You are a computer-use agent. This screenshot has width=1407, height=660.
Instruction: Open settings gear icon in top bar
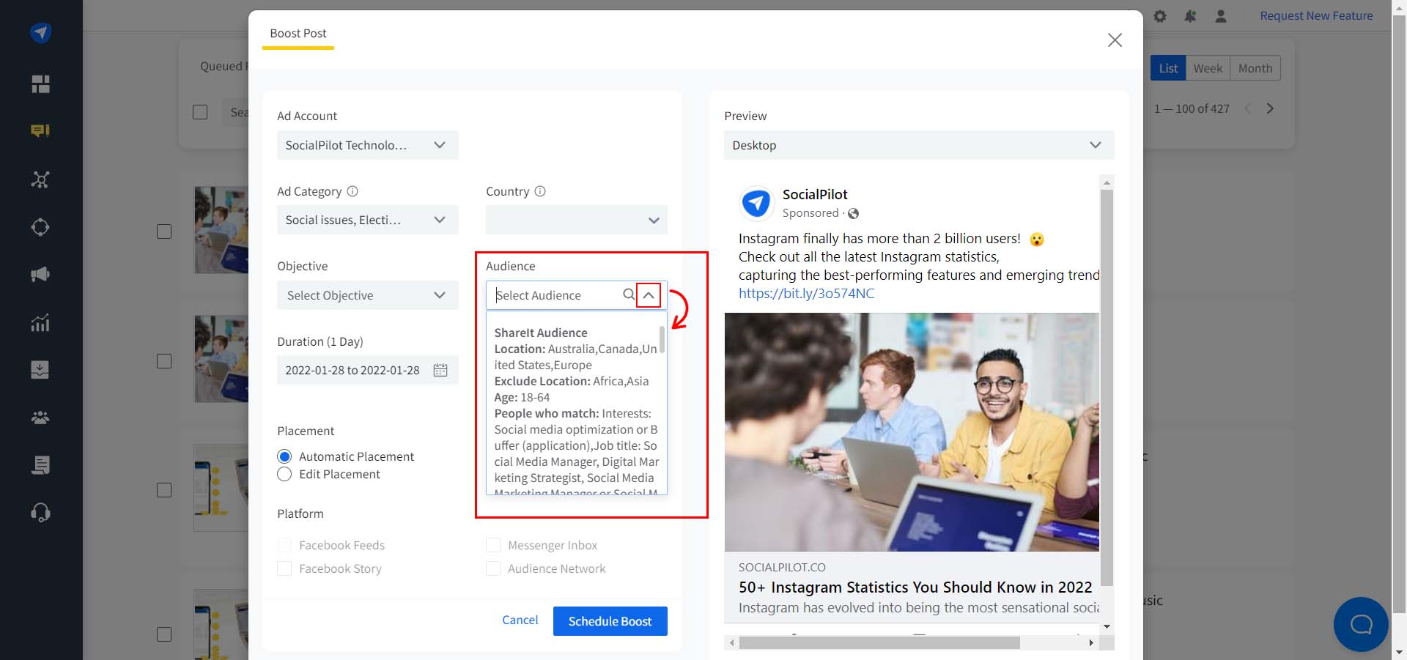point(1160,16)
